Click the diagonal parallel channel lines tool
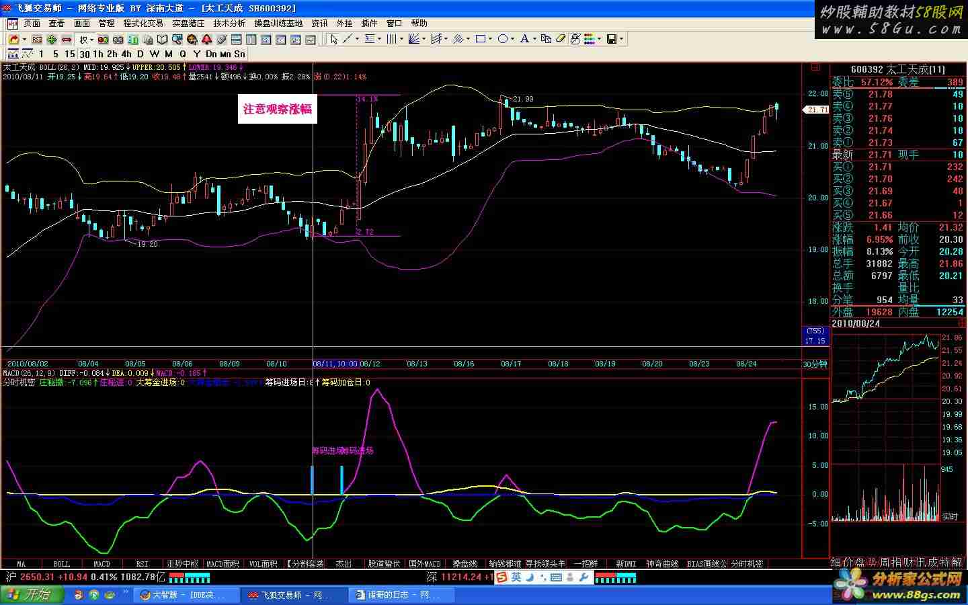 pyautogui.click(x=458, y=39)
